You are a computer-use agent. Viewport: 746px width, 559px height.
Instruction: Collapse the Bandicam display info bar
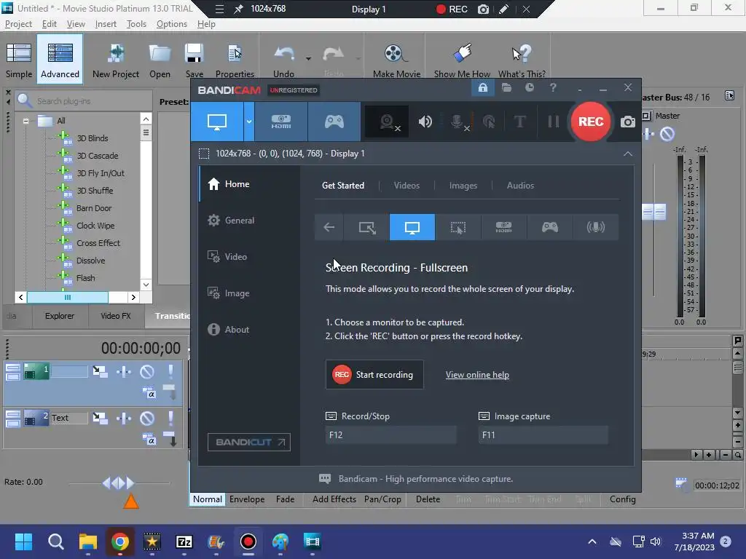point(628,154)
